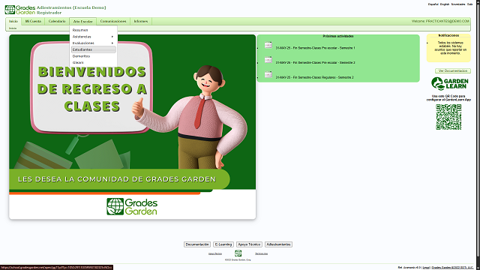Click the E-Learning footer button
Image resolution: width=480 pixels, height=270 pixels.
tap(223, 244)
